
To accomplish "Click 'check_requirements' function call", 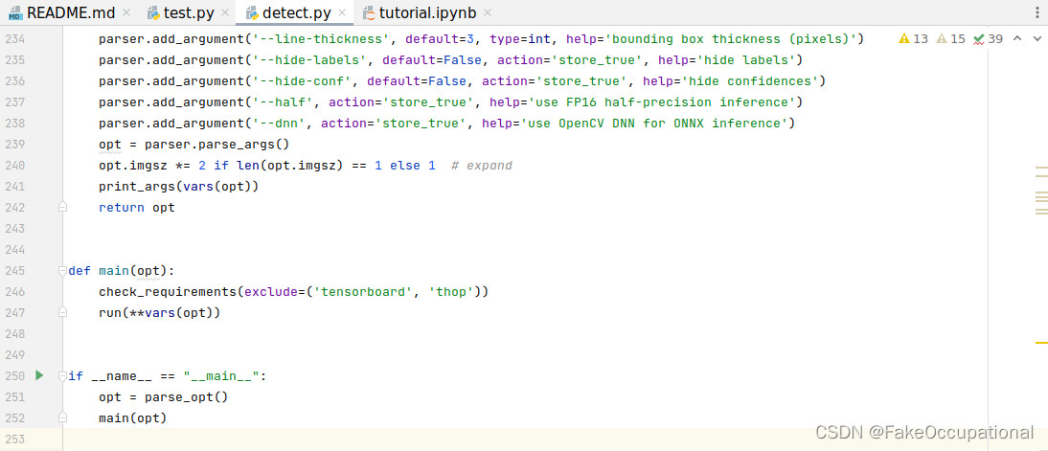I will [x=167, y=291].
